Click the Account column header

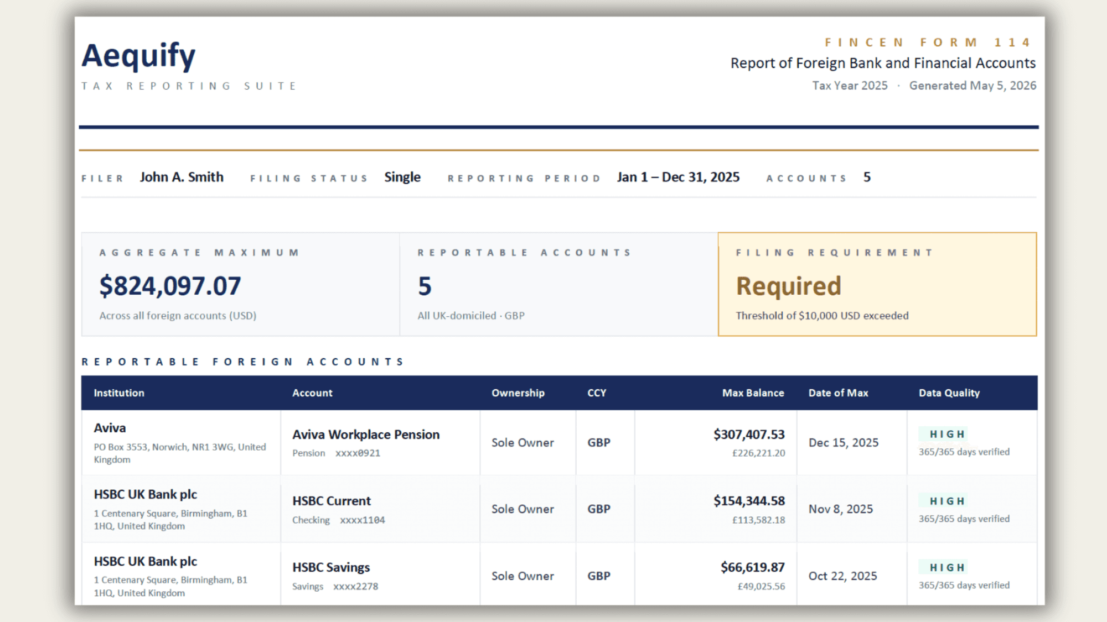point(312,393)
